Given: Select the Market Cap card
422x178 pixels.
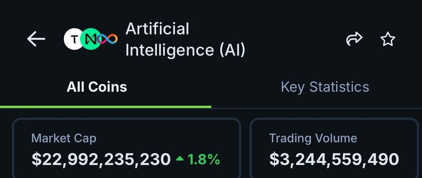Looking at the screenshot, I should (x=126, y=148).
